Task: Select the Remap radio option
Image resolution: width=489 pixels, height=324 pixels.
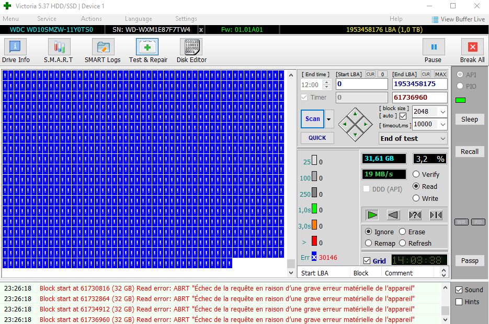Action: 368,243
